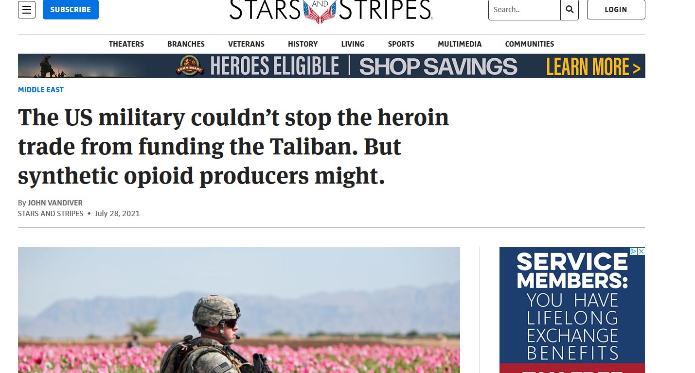Open the BRANCHES menu
Viewport: 695px width, 373px height.
pyautogui.click(x=186, y=44)
